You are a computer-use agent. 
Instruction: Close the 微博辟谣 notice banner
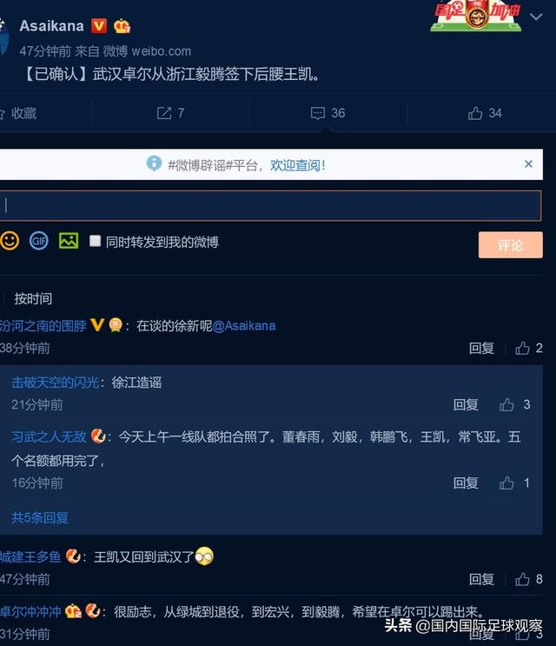pyautogui.click(x=529, y=164)
